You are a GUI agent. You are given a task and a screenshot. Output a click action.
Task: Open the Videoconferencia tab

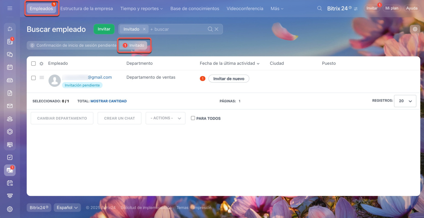tap(245, 9)
